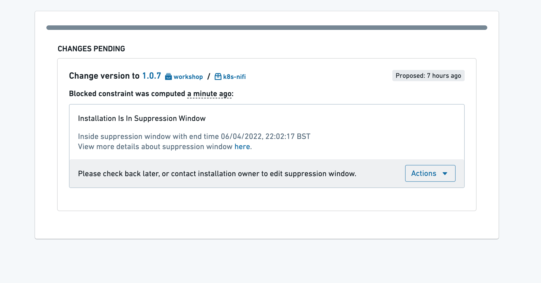Open the workshop link
Image resolution: width=541 pixels, height=283 pixels.
tap(188, 77)
